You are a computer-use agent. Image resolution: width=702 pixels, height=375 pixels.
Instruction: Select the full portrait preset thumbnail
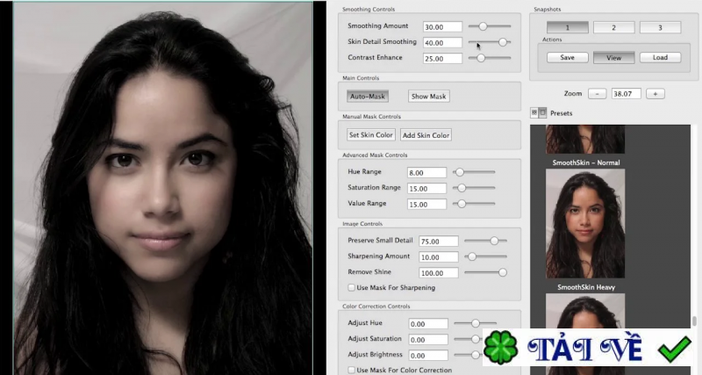[x=585, y=224]
